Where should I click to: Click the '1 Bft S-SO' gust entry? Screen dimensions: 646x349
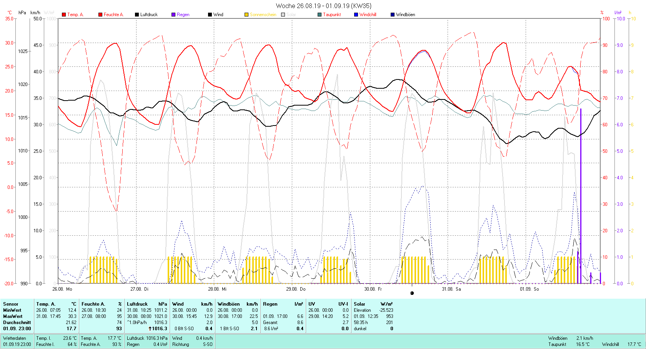tap(230, 329)
